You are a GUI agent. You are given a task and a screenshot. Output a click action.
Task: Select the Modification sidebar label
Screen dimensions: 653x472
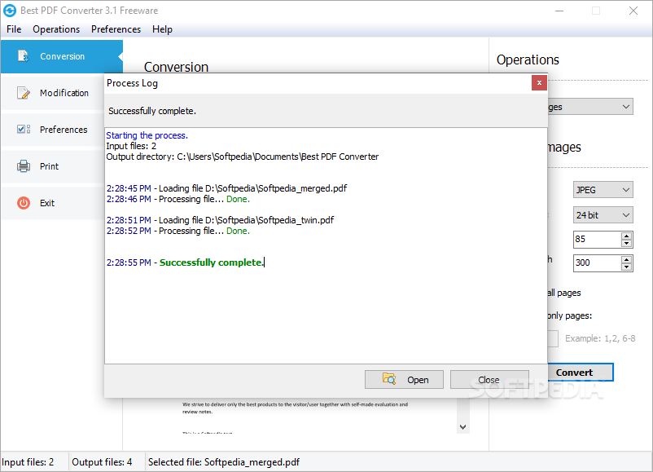[64, 93]
